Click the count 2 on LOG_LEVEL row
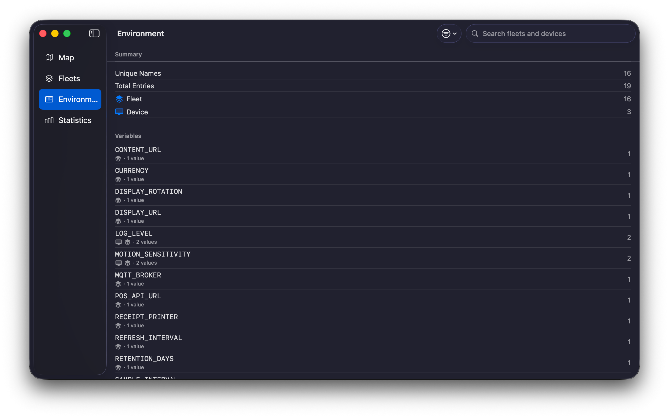 [629, 237]
